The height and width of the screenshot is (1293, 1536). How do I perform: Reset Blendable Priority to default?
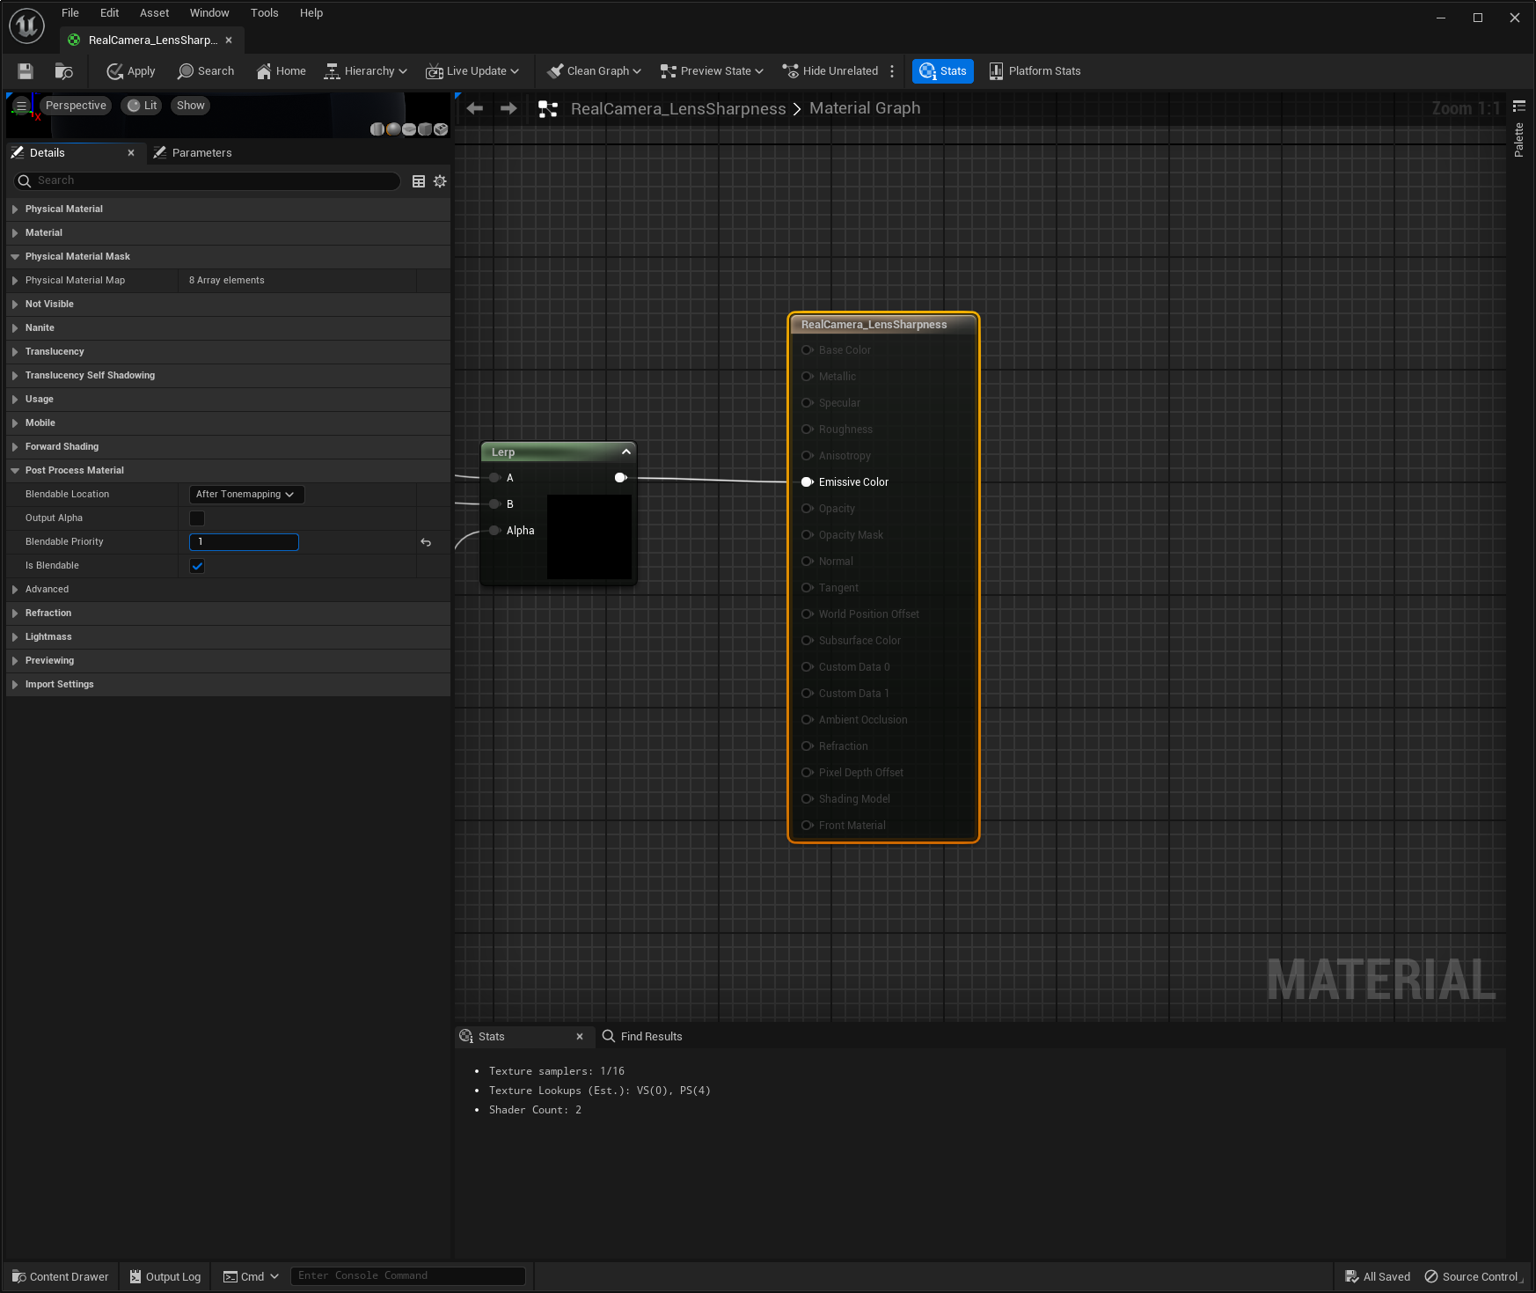[x=426, y=542]
